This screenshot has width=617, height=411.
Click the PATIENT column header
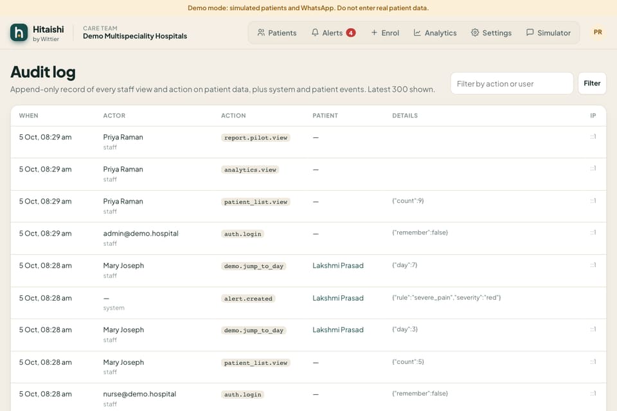[x=325, y=116]
